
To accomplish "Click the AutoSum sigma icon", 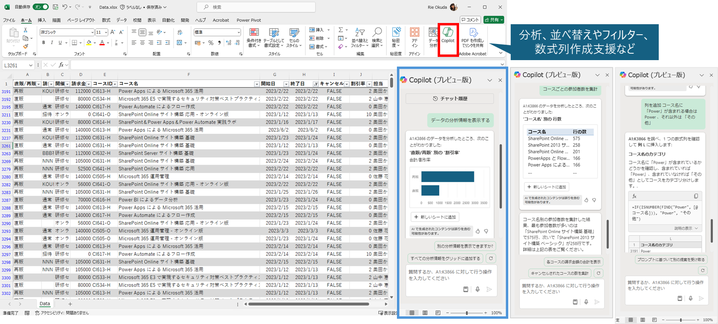I will tap(341, 30).
